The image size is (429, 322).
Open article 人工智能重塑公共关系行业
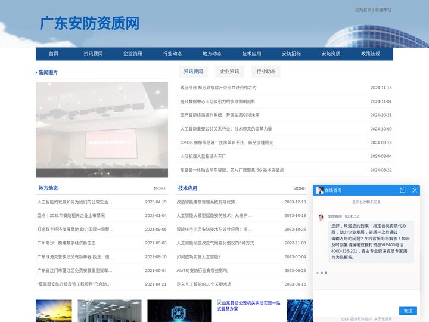(x=226, y=129)
